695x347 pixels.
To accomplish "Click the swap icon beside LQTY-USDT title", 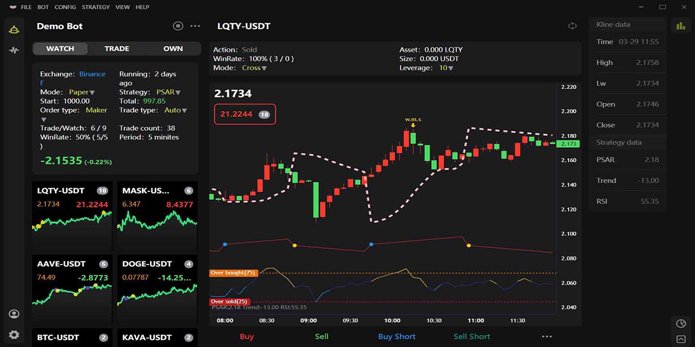I will (572, 26).
